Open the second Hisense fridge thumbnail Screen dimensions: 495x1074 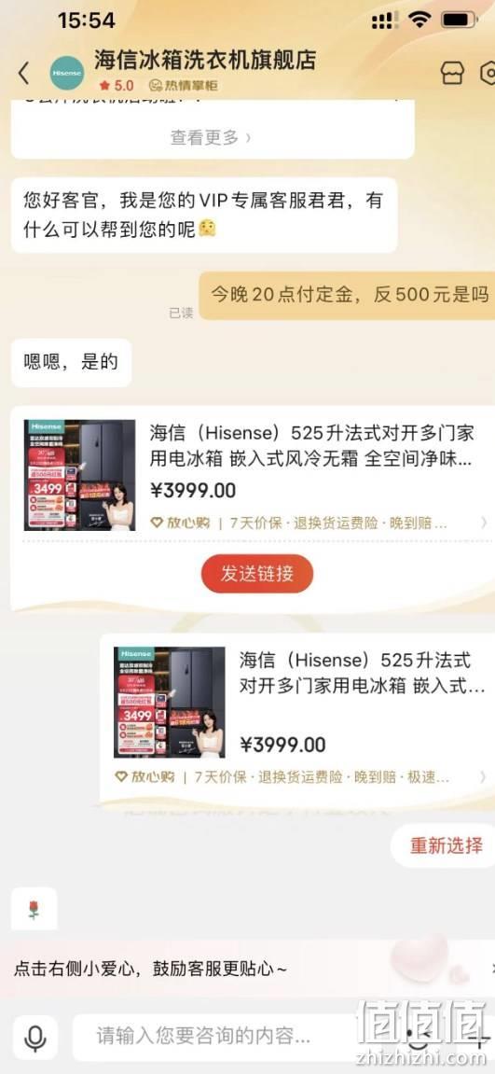pos(169,702)
